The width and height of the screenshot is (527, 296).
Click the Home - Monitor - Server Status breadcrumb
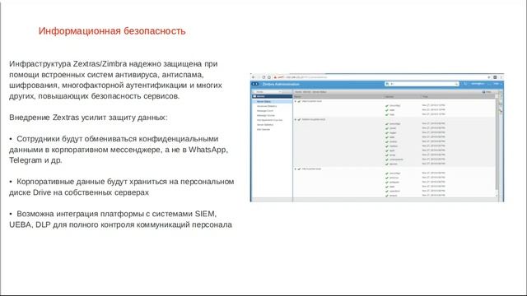[x=310, y=92]
